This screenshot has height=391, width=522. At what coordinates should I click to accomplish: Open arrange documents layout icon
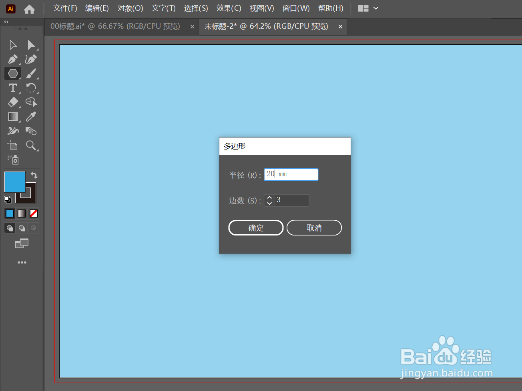[363, 8]
